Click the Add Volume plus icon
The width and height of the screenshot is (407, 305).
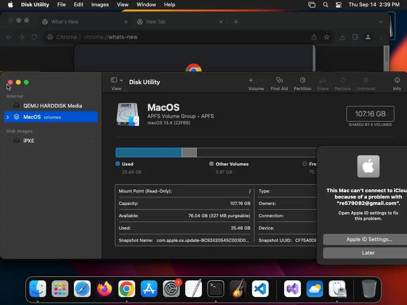pyautogui.click(x=251, y=80)
